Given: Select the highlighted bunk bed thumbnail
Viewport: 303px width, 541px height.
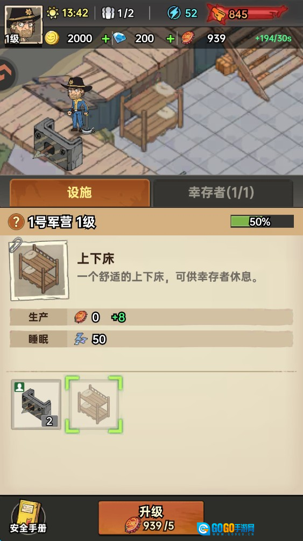Looking at the screenshot, I should point(94,404).
